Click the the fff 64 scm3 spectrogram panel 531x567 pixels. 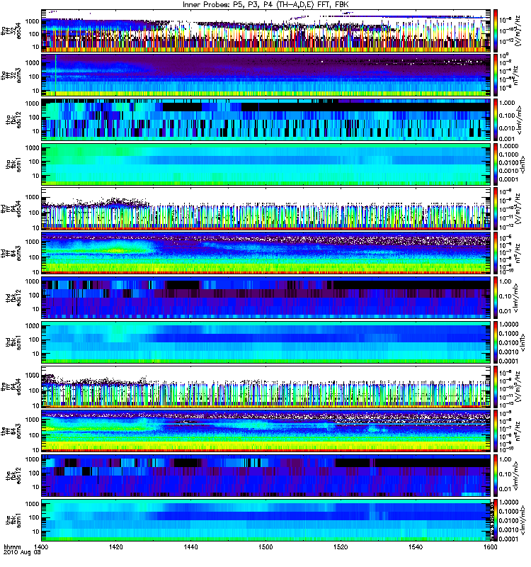point(266,431)
